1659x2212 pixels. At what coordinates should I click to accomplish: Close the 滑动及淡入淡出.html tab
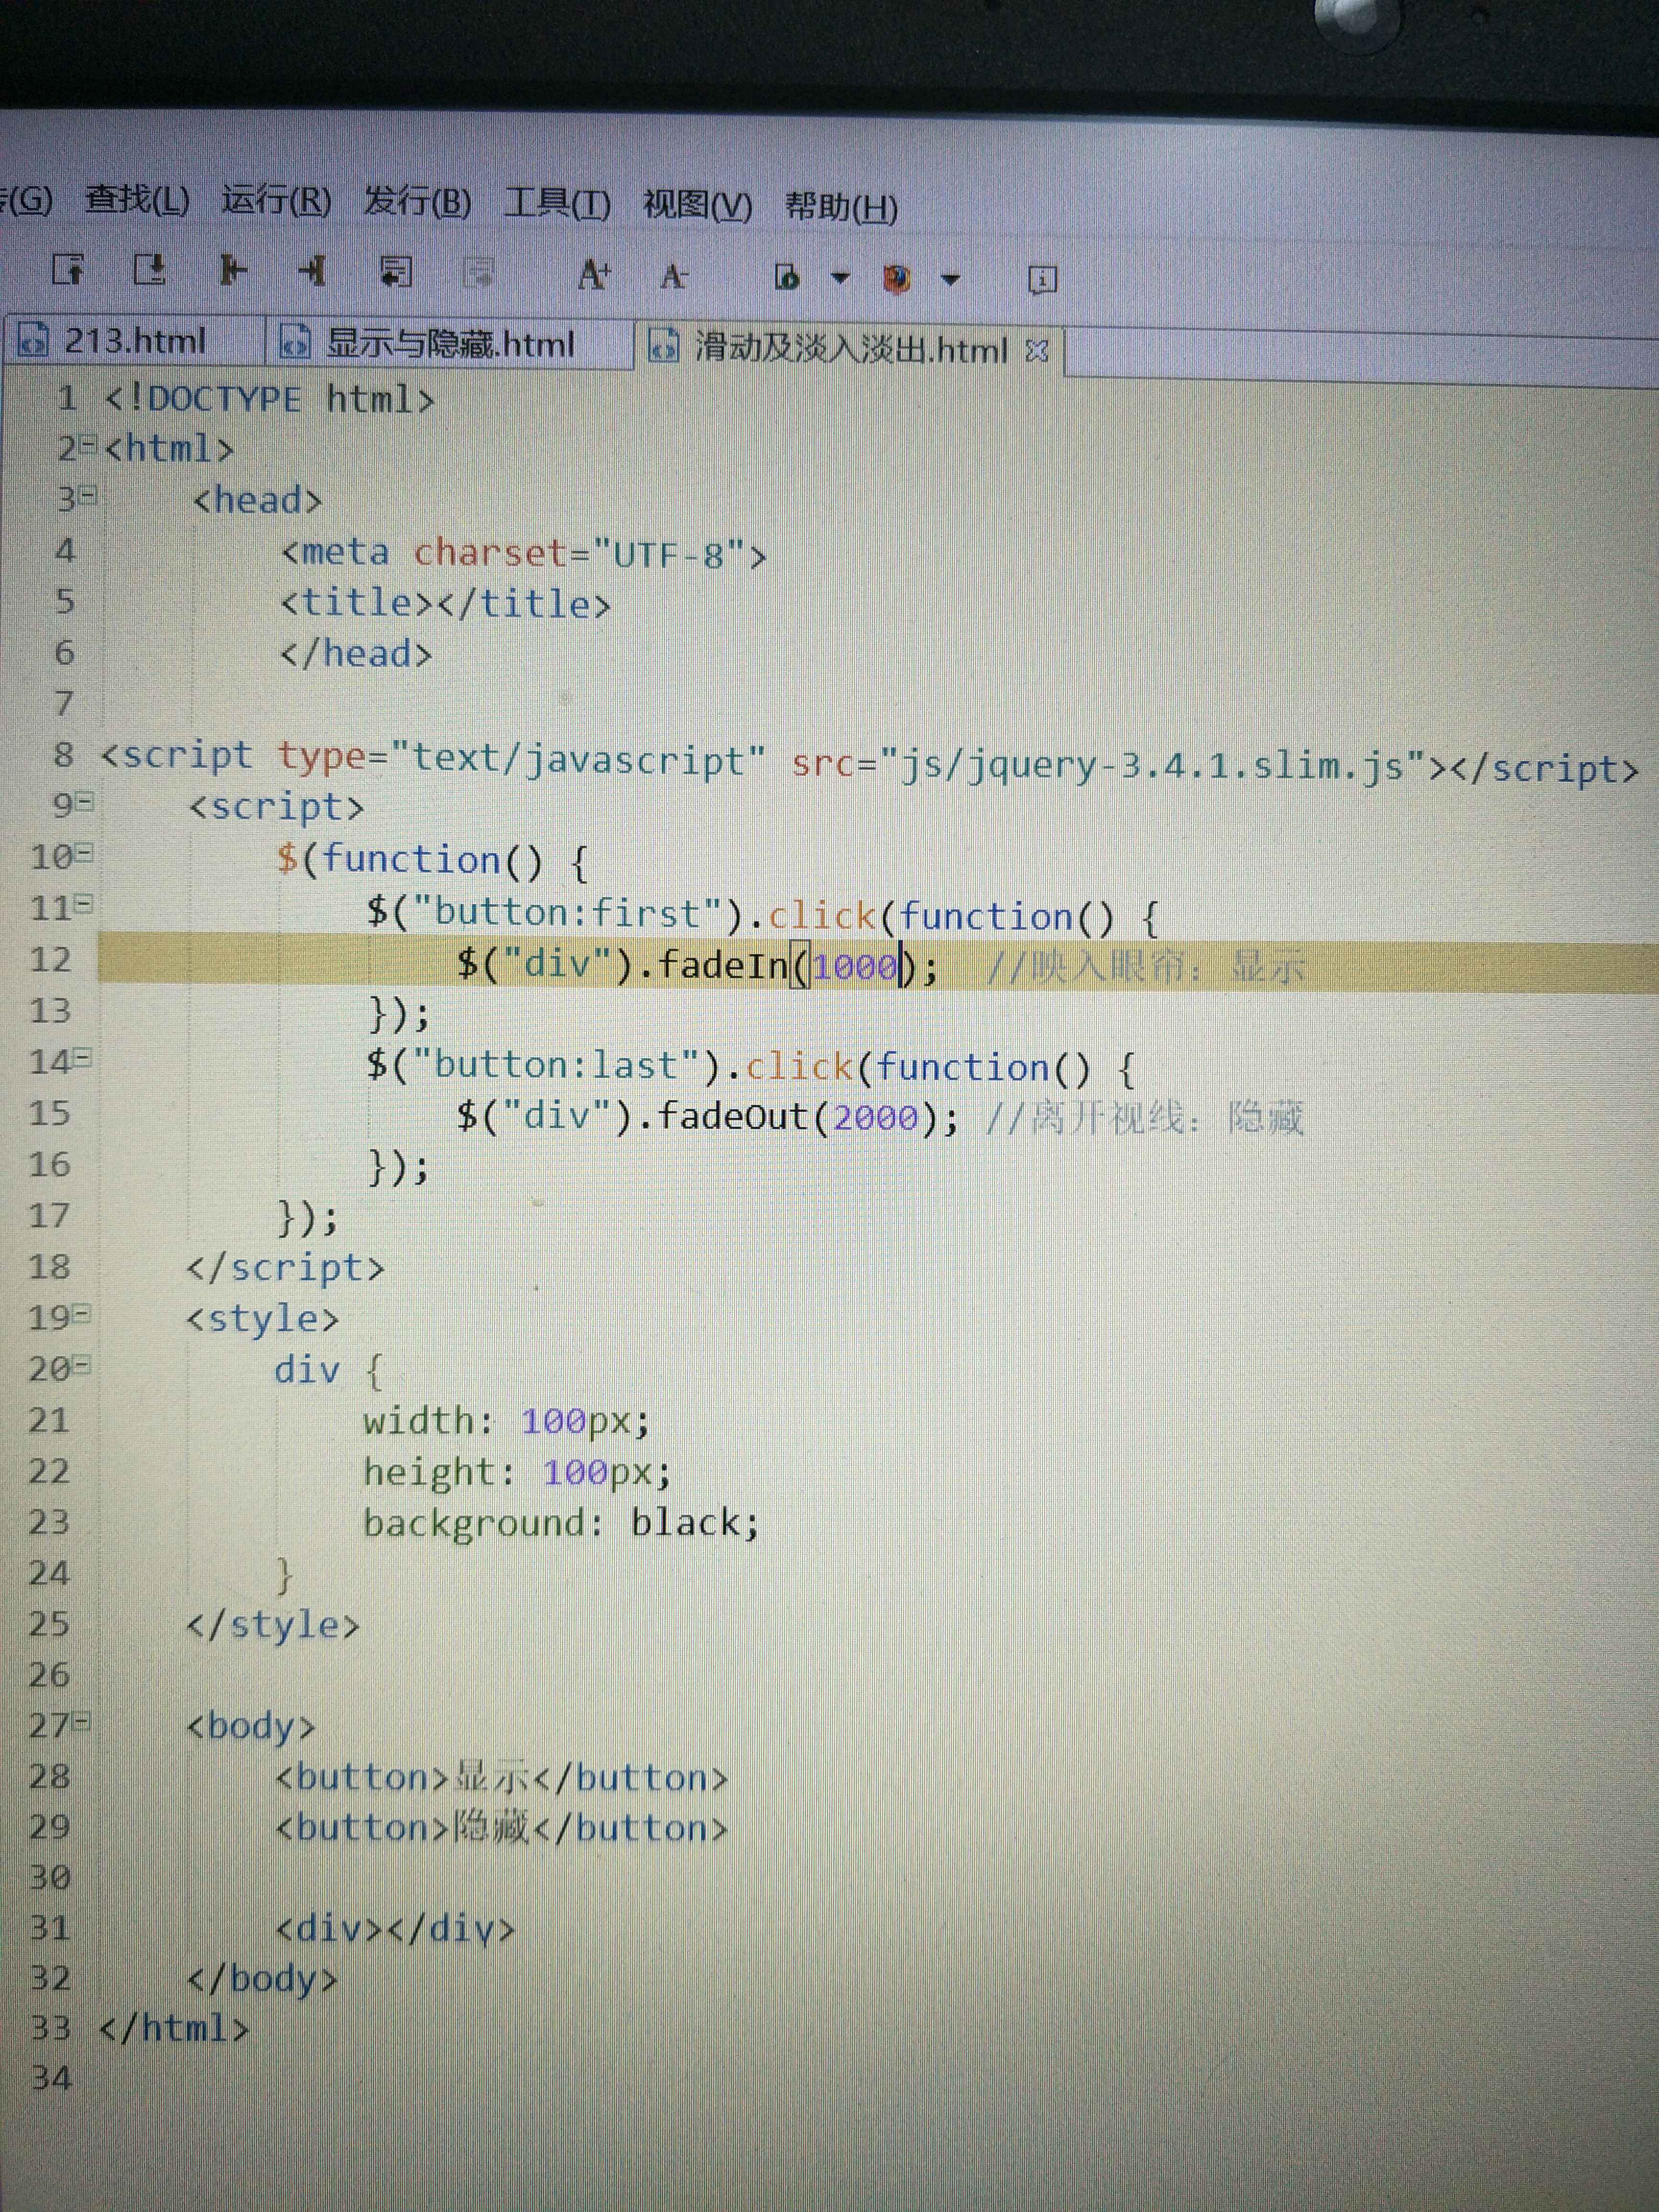[1037, 351]
